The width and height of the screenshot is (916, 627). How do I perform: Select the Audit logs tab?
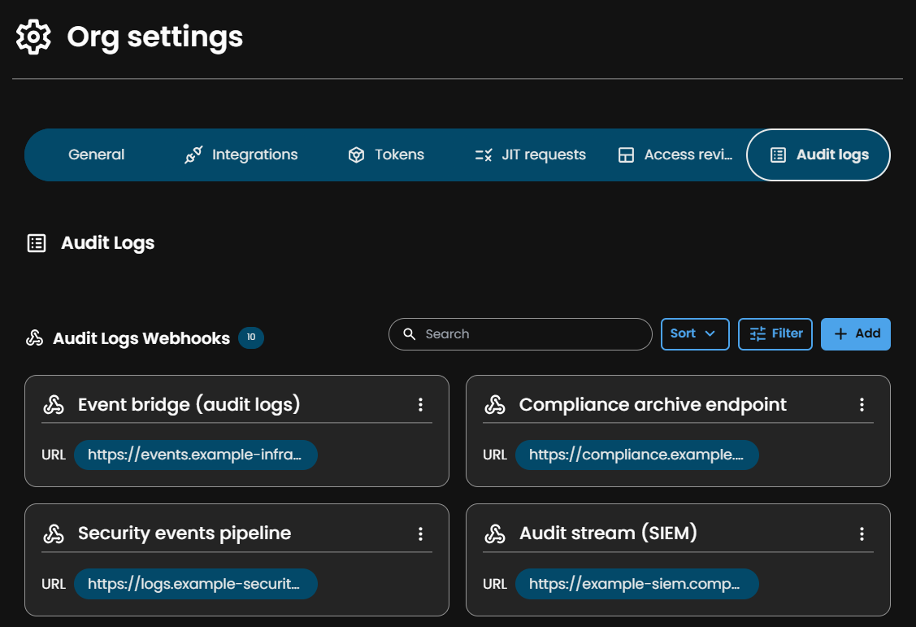(818, 155)
